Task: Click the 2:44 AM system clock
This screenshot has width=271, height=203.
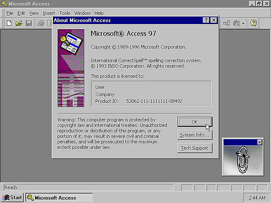Action: click(257, 198)
